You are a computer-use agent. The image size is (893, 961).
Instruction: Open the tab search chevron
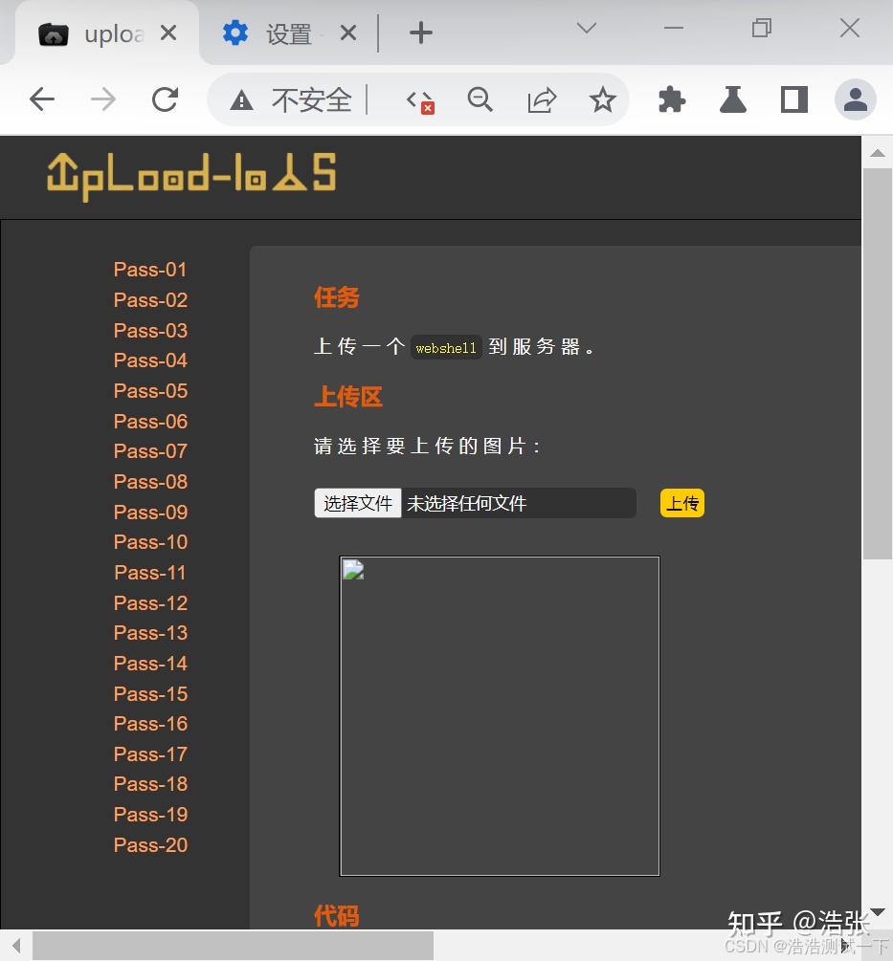point(587,28)
